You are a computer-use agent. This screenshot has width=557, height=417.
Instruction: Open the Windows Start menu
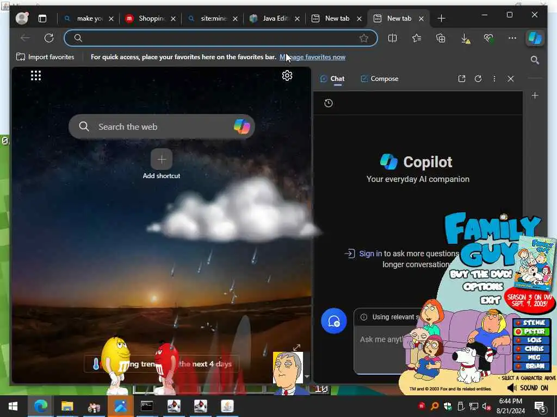coord(13,406)
